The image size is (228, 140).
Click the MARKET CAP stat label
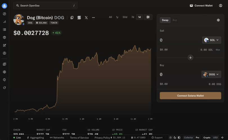[43, 130]
